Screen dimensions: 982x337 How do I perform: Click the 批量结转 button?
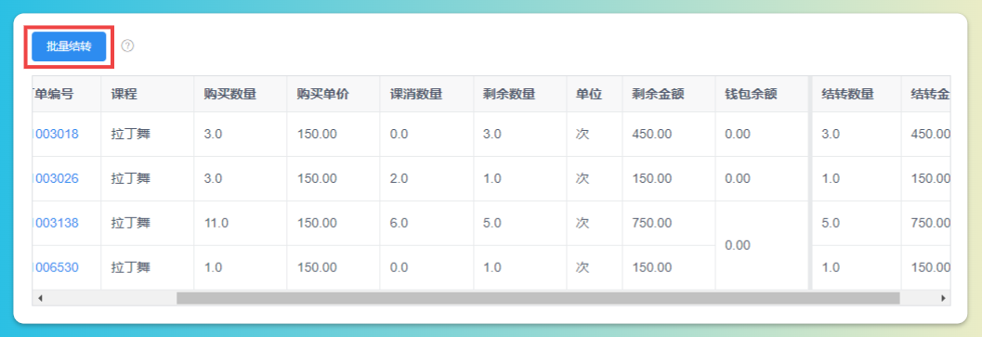click(69, 46)
